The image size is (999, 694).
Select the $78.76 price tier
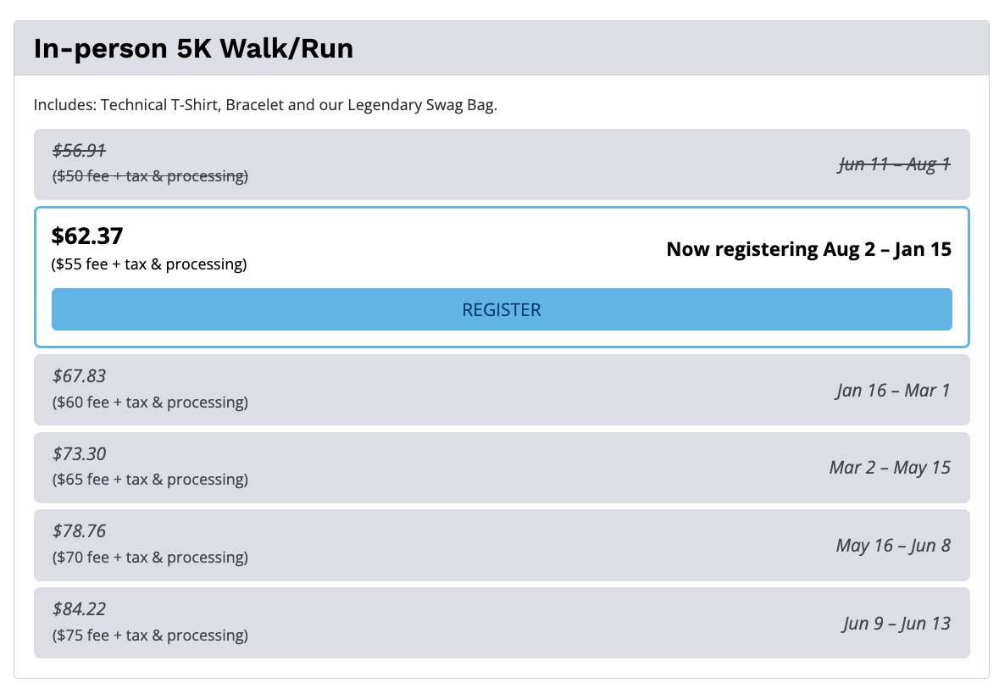click(79, 531)
